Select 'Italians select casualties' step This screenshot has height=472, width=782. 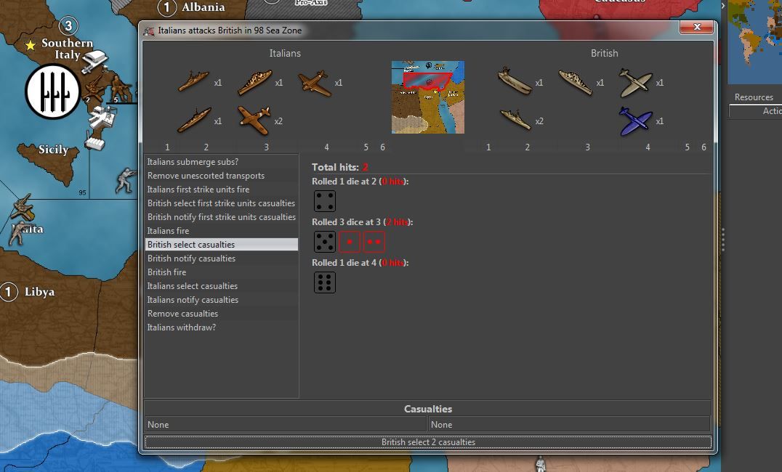222,285
